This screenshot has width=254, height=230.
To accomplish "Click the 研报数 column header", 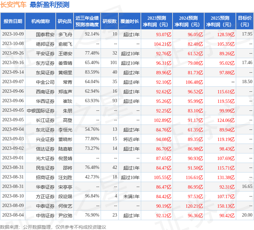I will click(110, 21).
